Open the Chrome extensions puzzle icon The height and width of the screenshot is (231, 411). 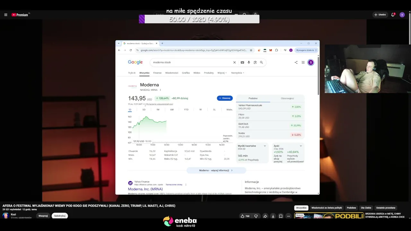coord(276,50)
